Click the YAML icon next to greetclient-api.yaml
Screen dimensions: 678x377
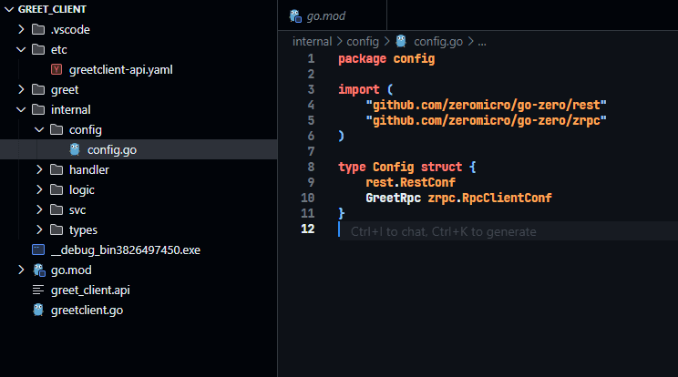click(56, 69)
